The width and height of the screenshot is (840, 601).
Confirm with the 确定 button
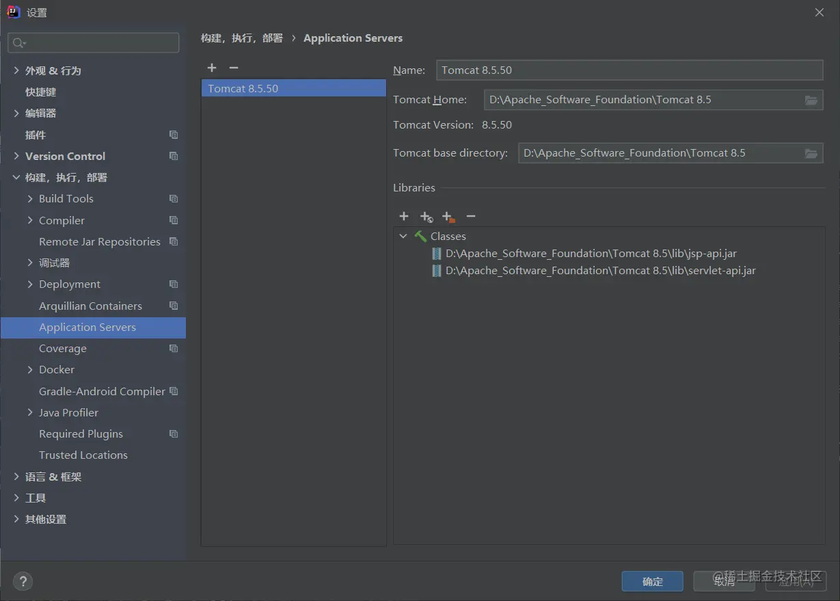click(652, 581)
